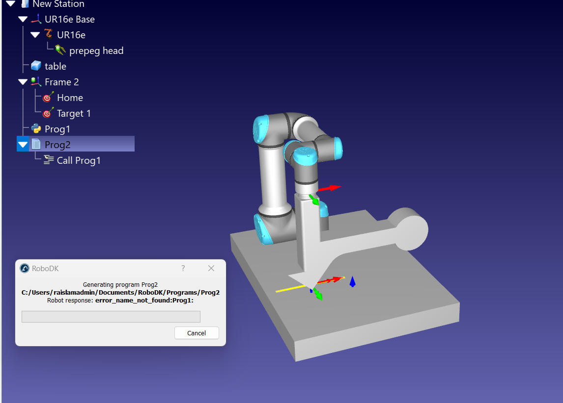Click the blue Z-axis arrow on table
Viewport: 563px width, 403px height.
pos(352,281)
